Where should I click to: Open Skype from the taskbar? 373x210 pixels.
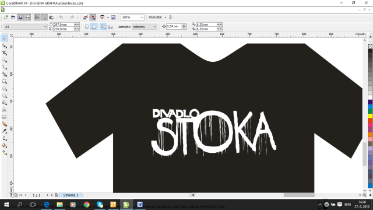[100, 205]
